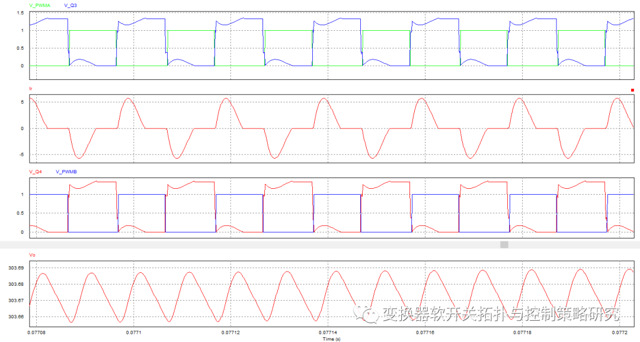Click the -5 tick of Ir plot
This screenshot has width=640, height=342.
(x=22, y=155)
